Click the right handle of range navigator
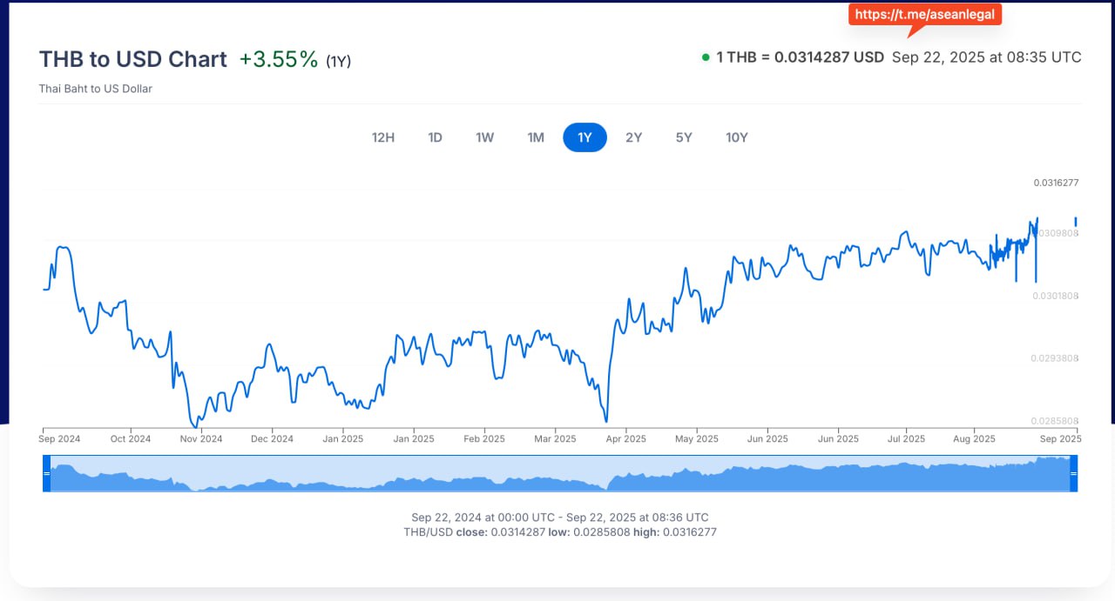 point(1073,473)
